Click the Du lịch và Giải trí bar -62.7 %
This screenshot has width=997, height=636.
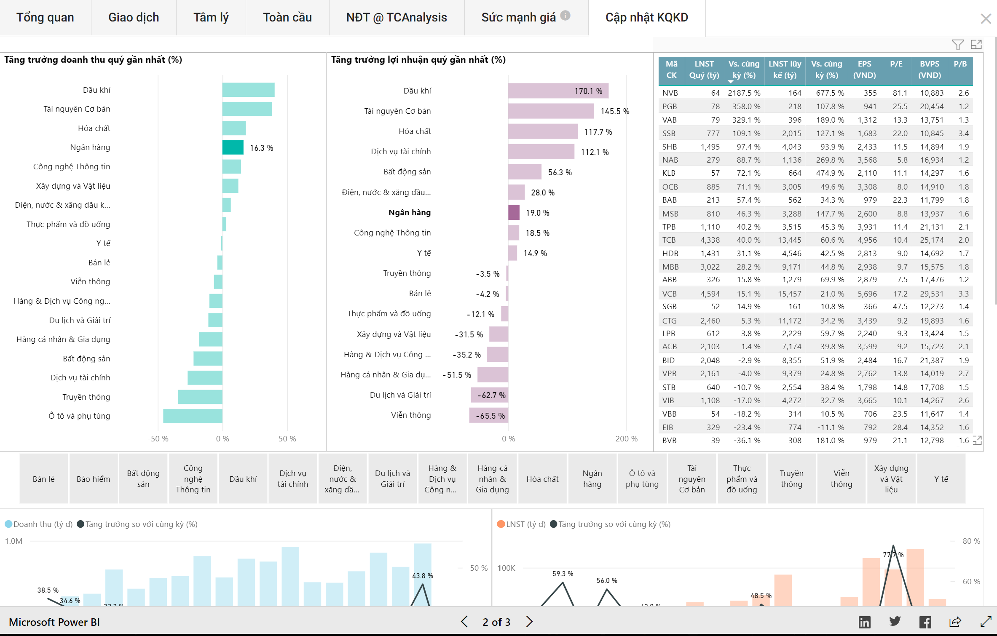490,395
